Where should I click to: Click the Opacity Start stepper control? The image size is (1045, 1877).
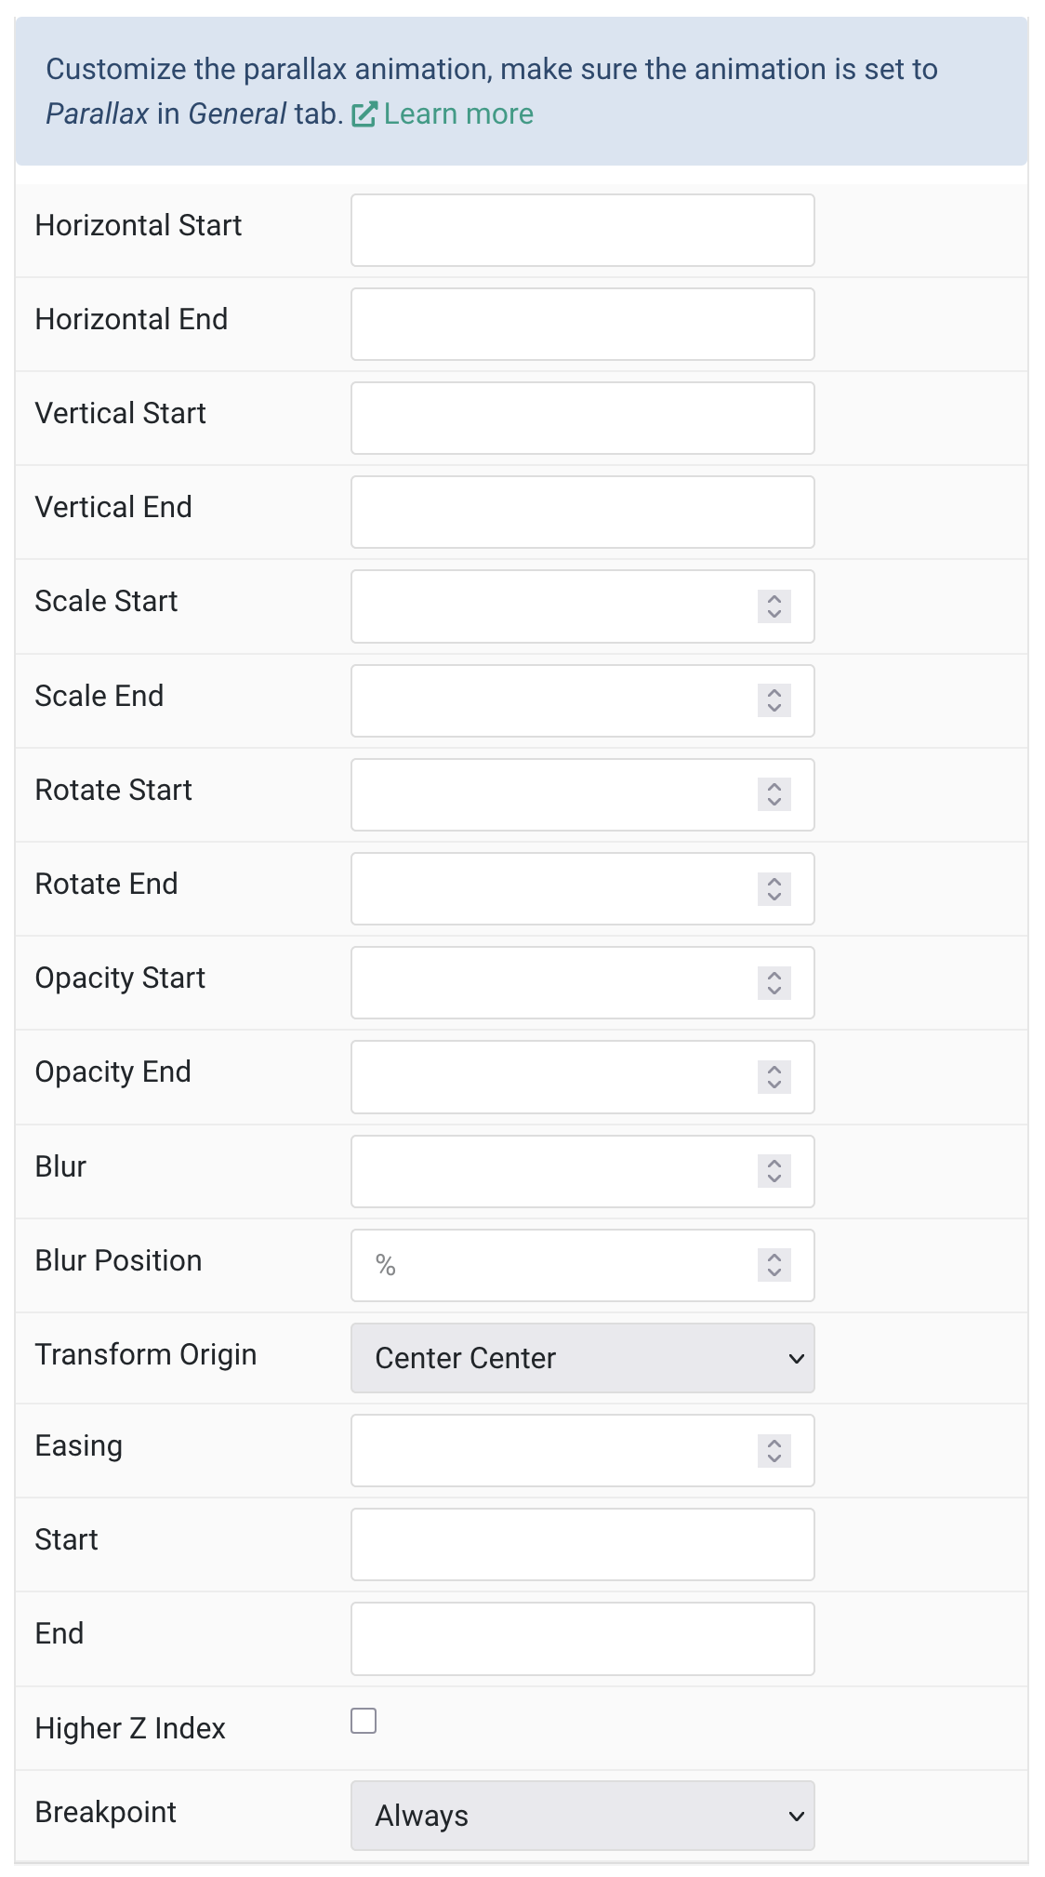point(774,983)
